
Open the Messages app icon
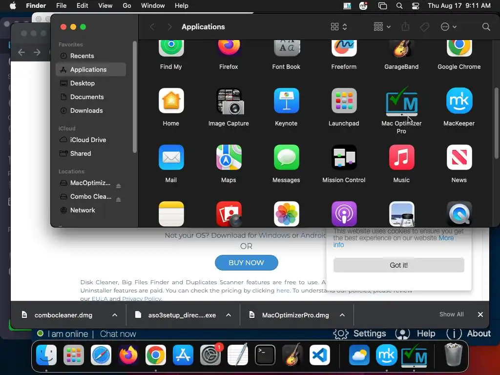(286, 157)
